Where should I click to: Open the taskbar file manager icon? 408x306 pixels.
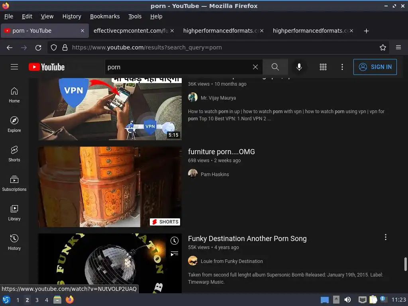click(57, 300)
